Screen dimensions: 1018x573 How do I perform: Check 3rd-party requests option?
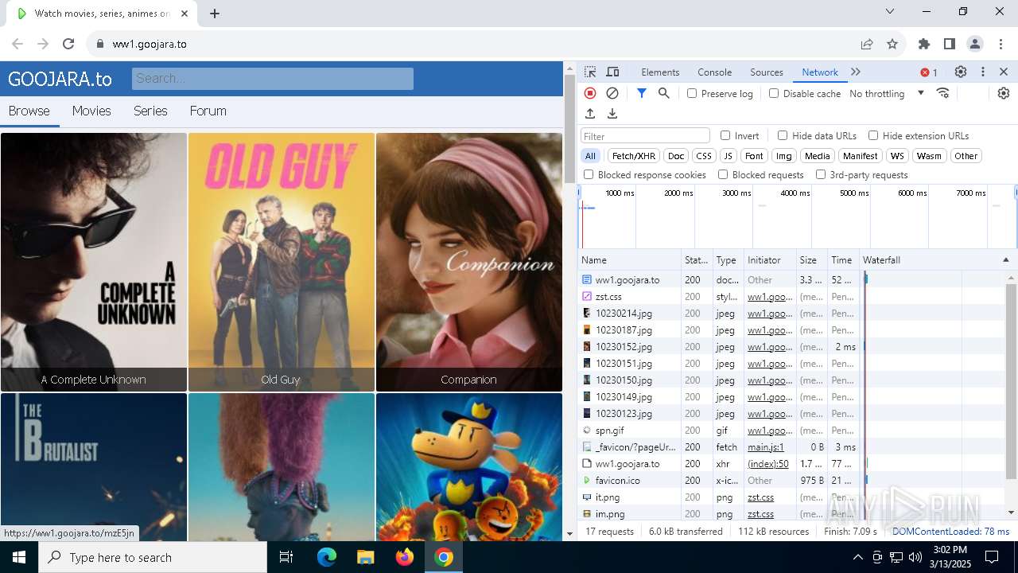tap(821, 174)
